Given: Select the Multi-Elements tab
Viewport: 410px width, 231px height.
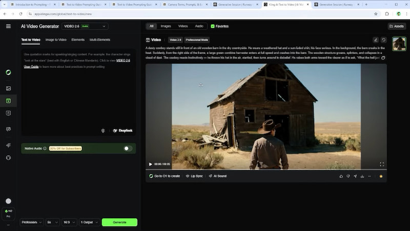Looking at the screenshot, I should click(100, 39).
